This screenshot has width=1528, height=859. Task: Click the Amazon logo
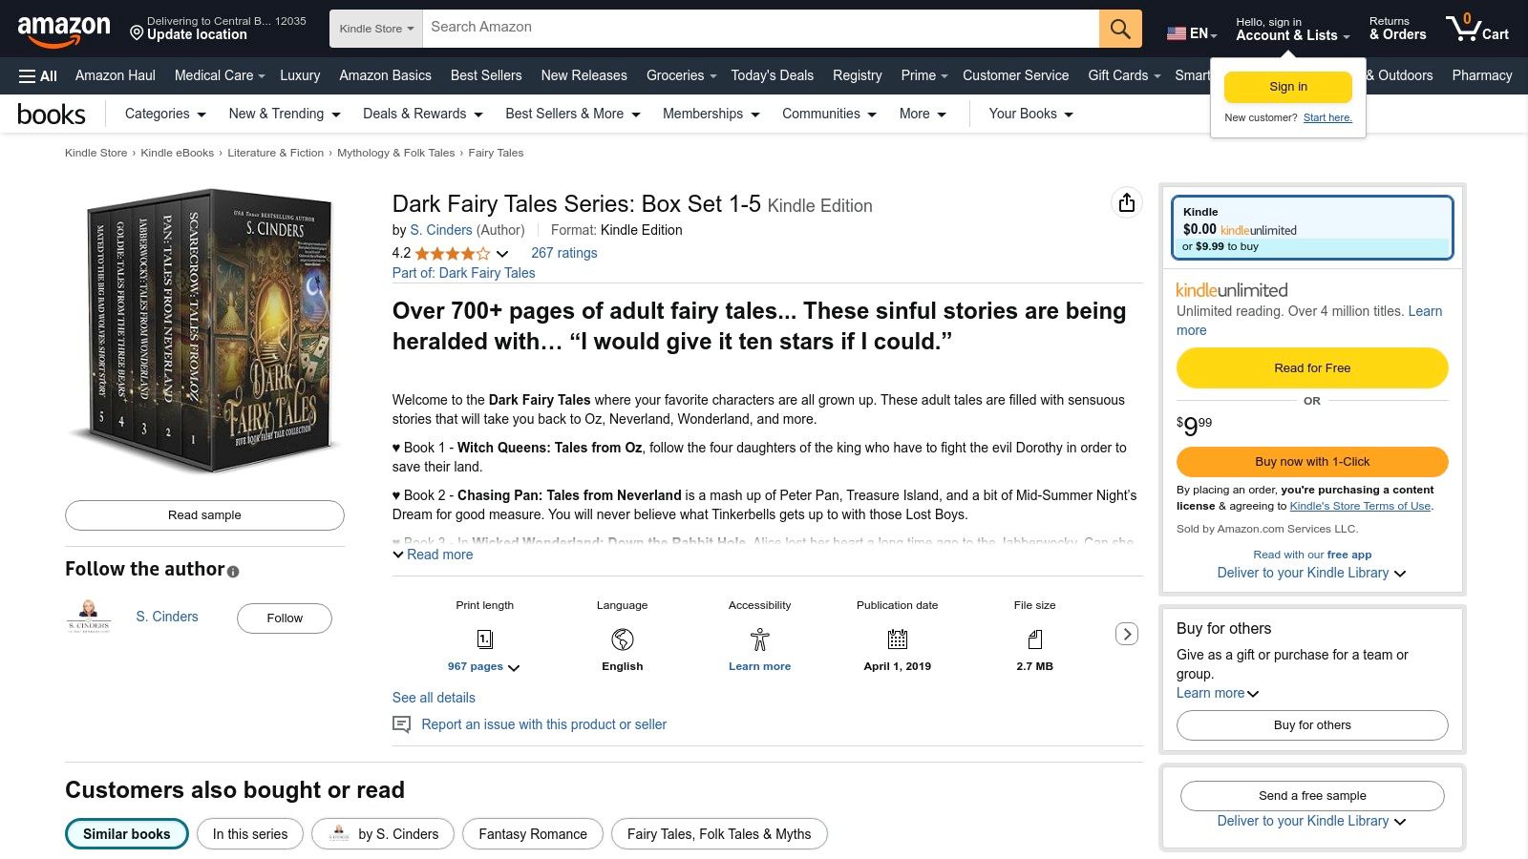pyautogui.click(x=63, y=31)
